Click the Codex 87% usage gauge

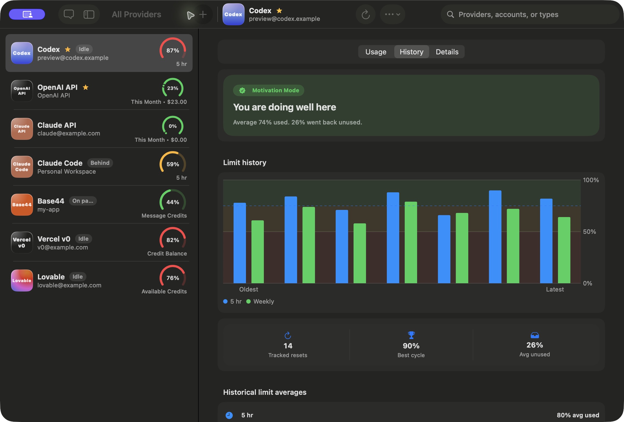coord(173,50)
